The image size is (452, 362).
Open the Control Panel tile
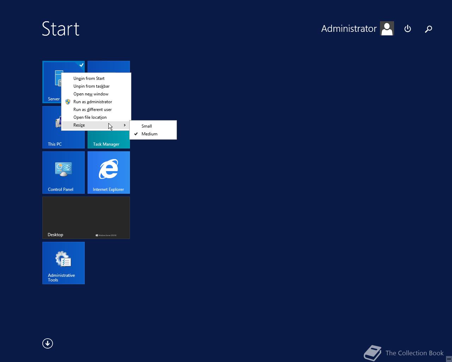point(64,173)
